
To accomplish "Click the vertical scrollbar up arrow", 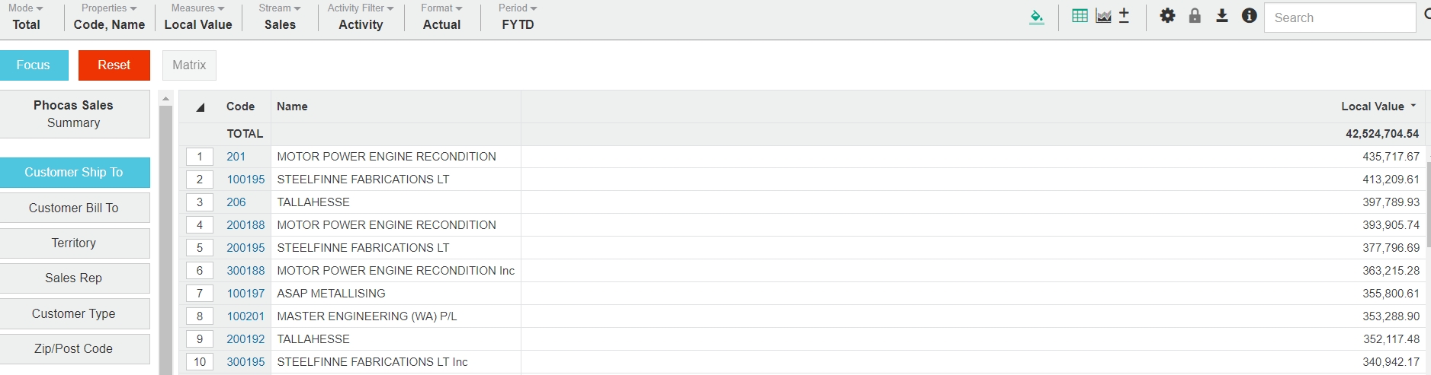I will coord(165,98).
